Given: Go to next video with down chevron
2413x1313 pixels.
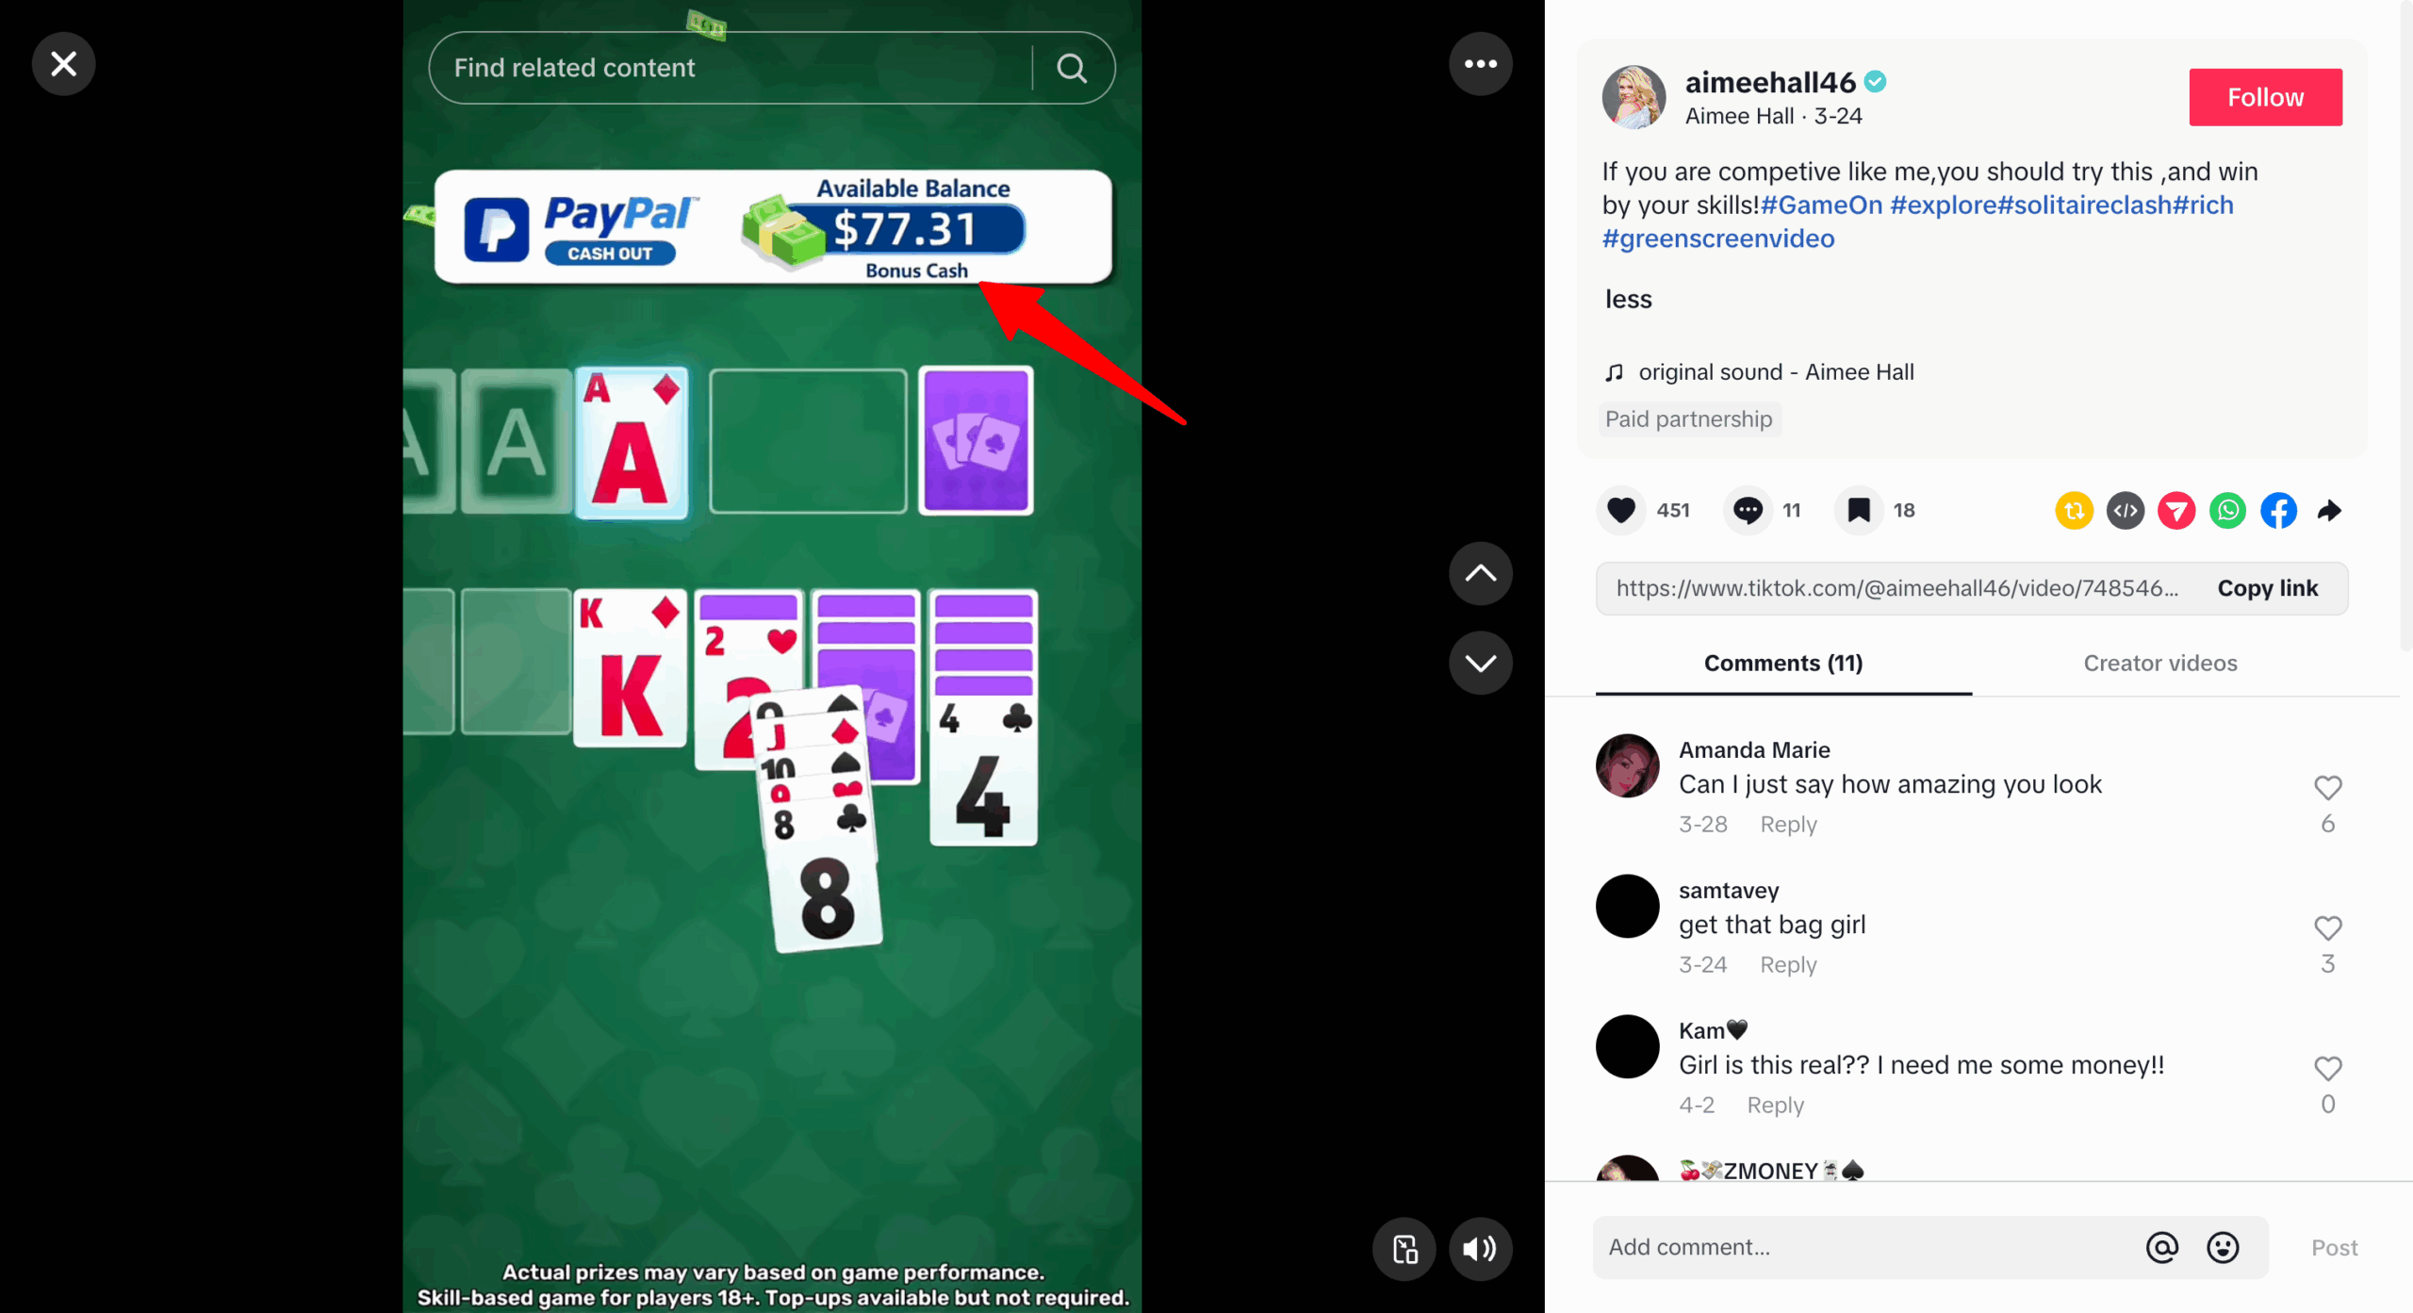Looking at the screenshot, I should [x=1480, y=663].
